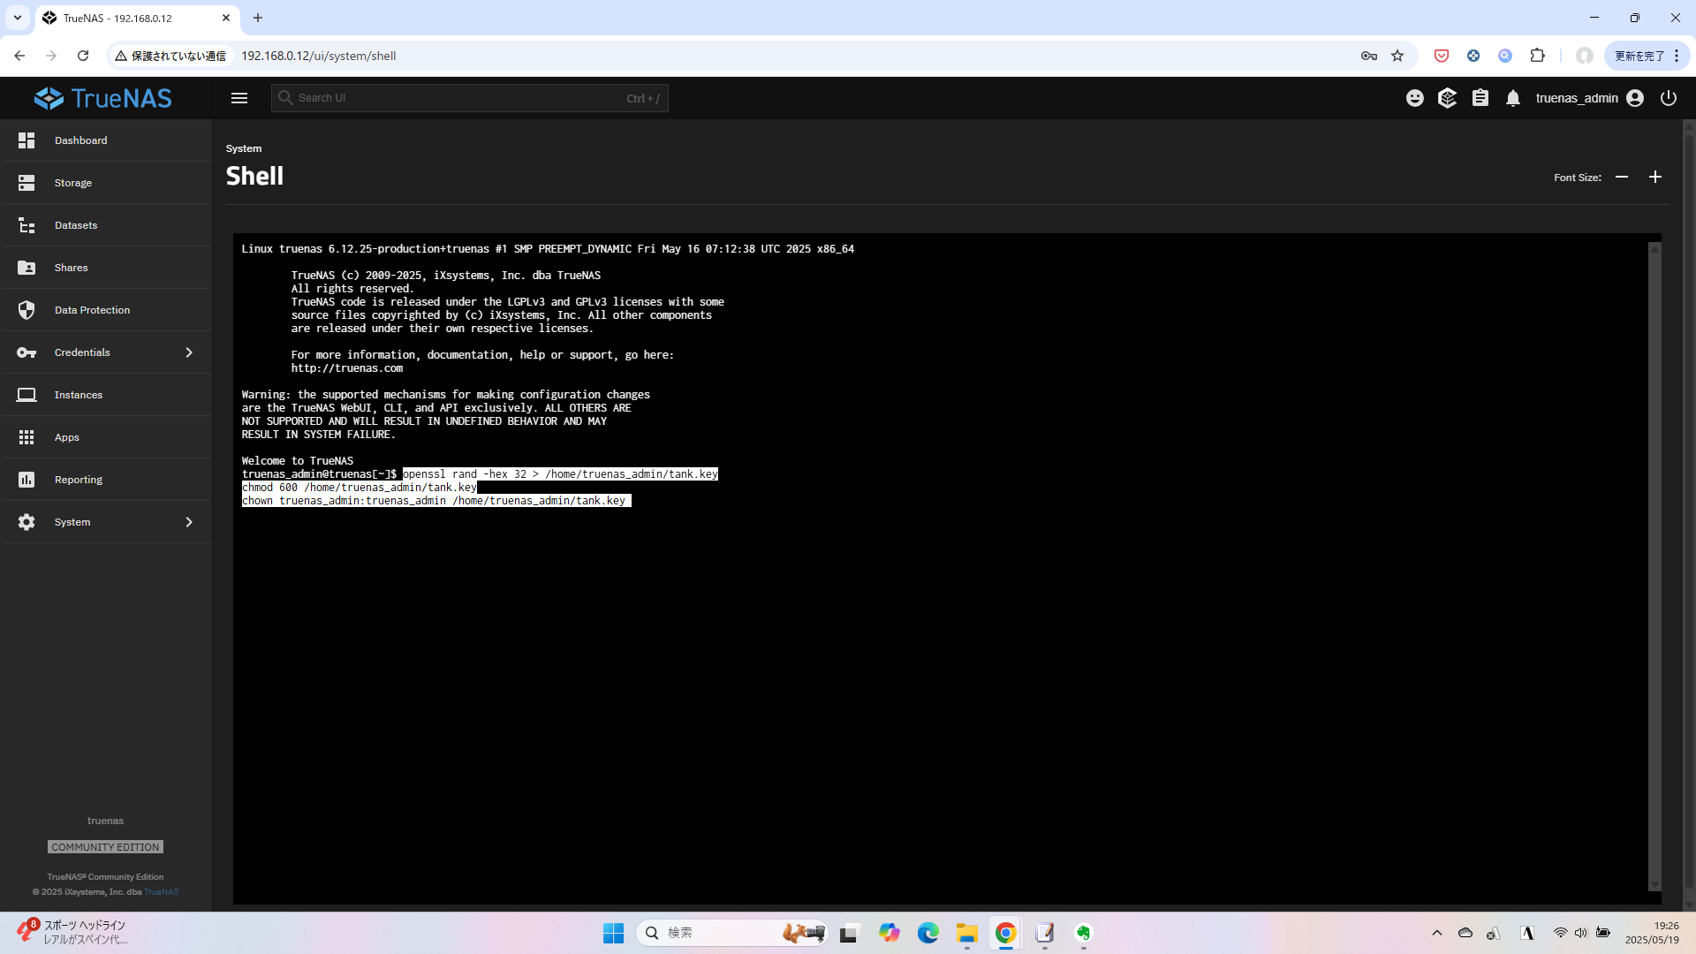Bookmark this page with star icon
The width and height of the screenshot is (1696, 954).
click(x=1397, y=56)
